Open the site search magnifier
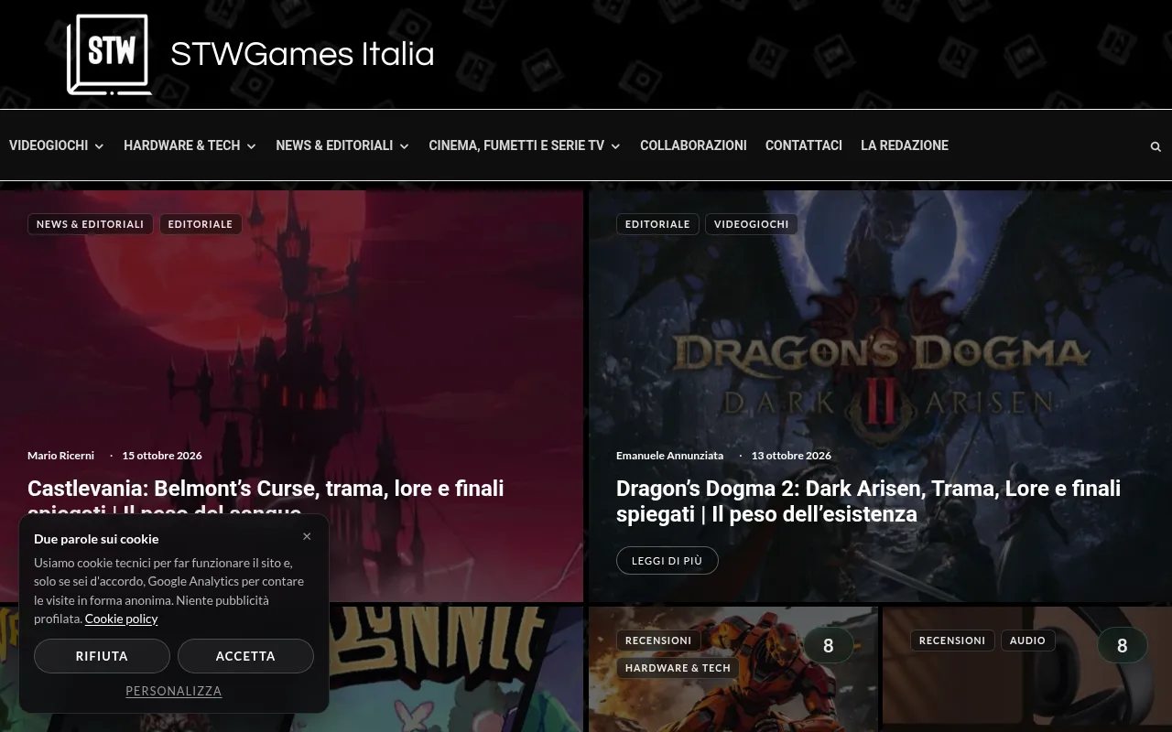The height and width of the screenshot is (732, 1172). click(1156, 146)
